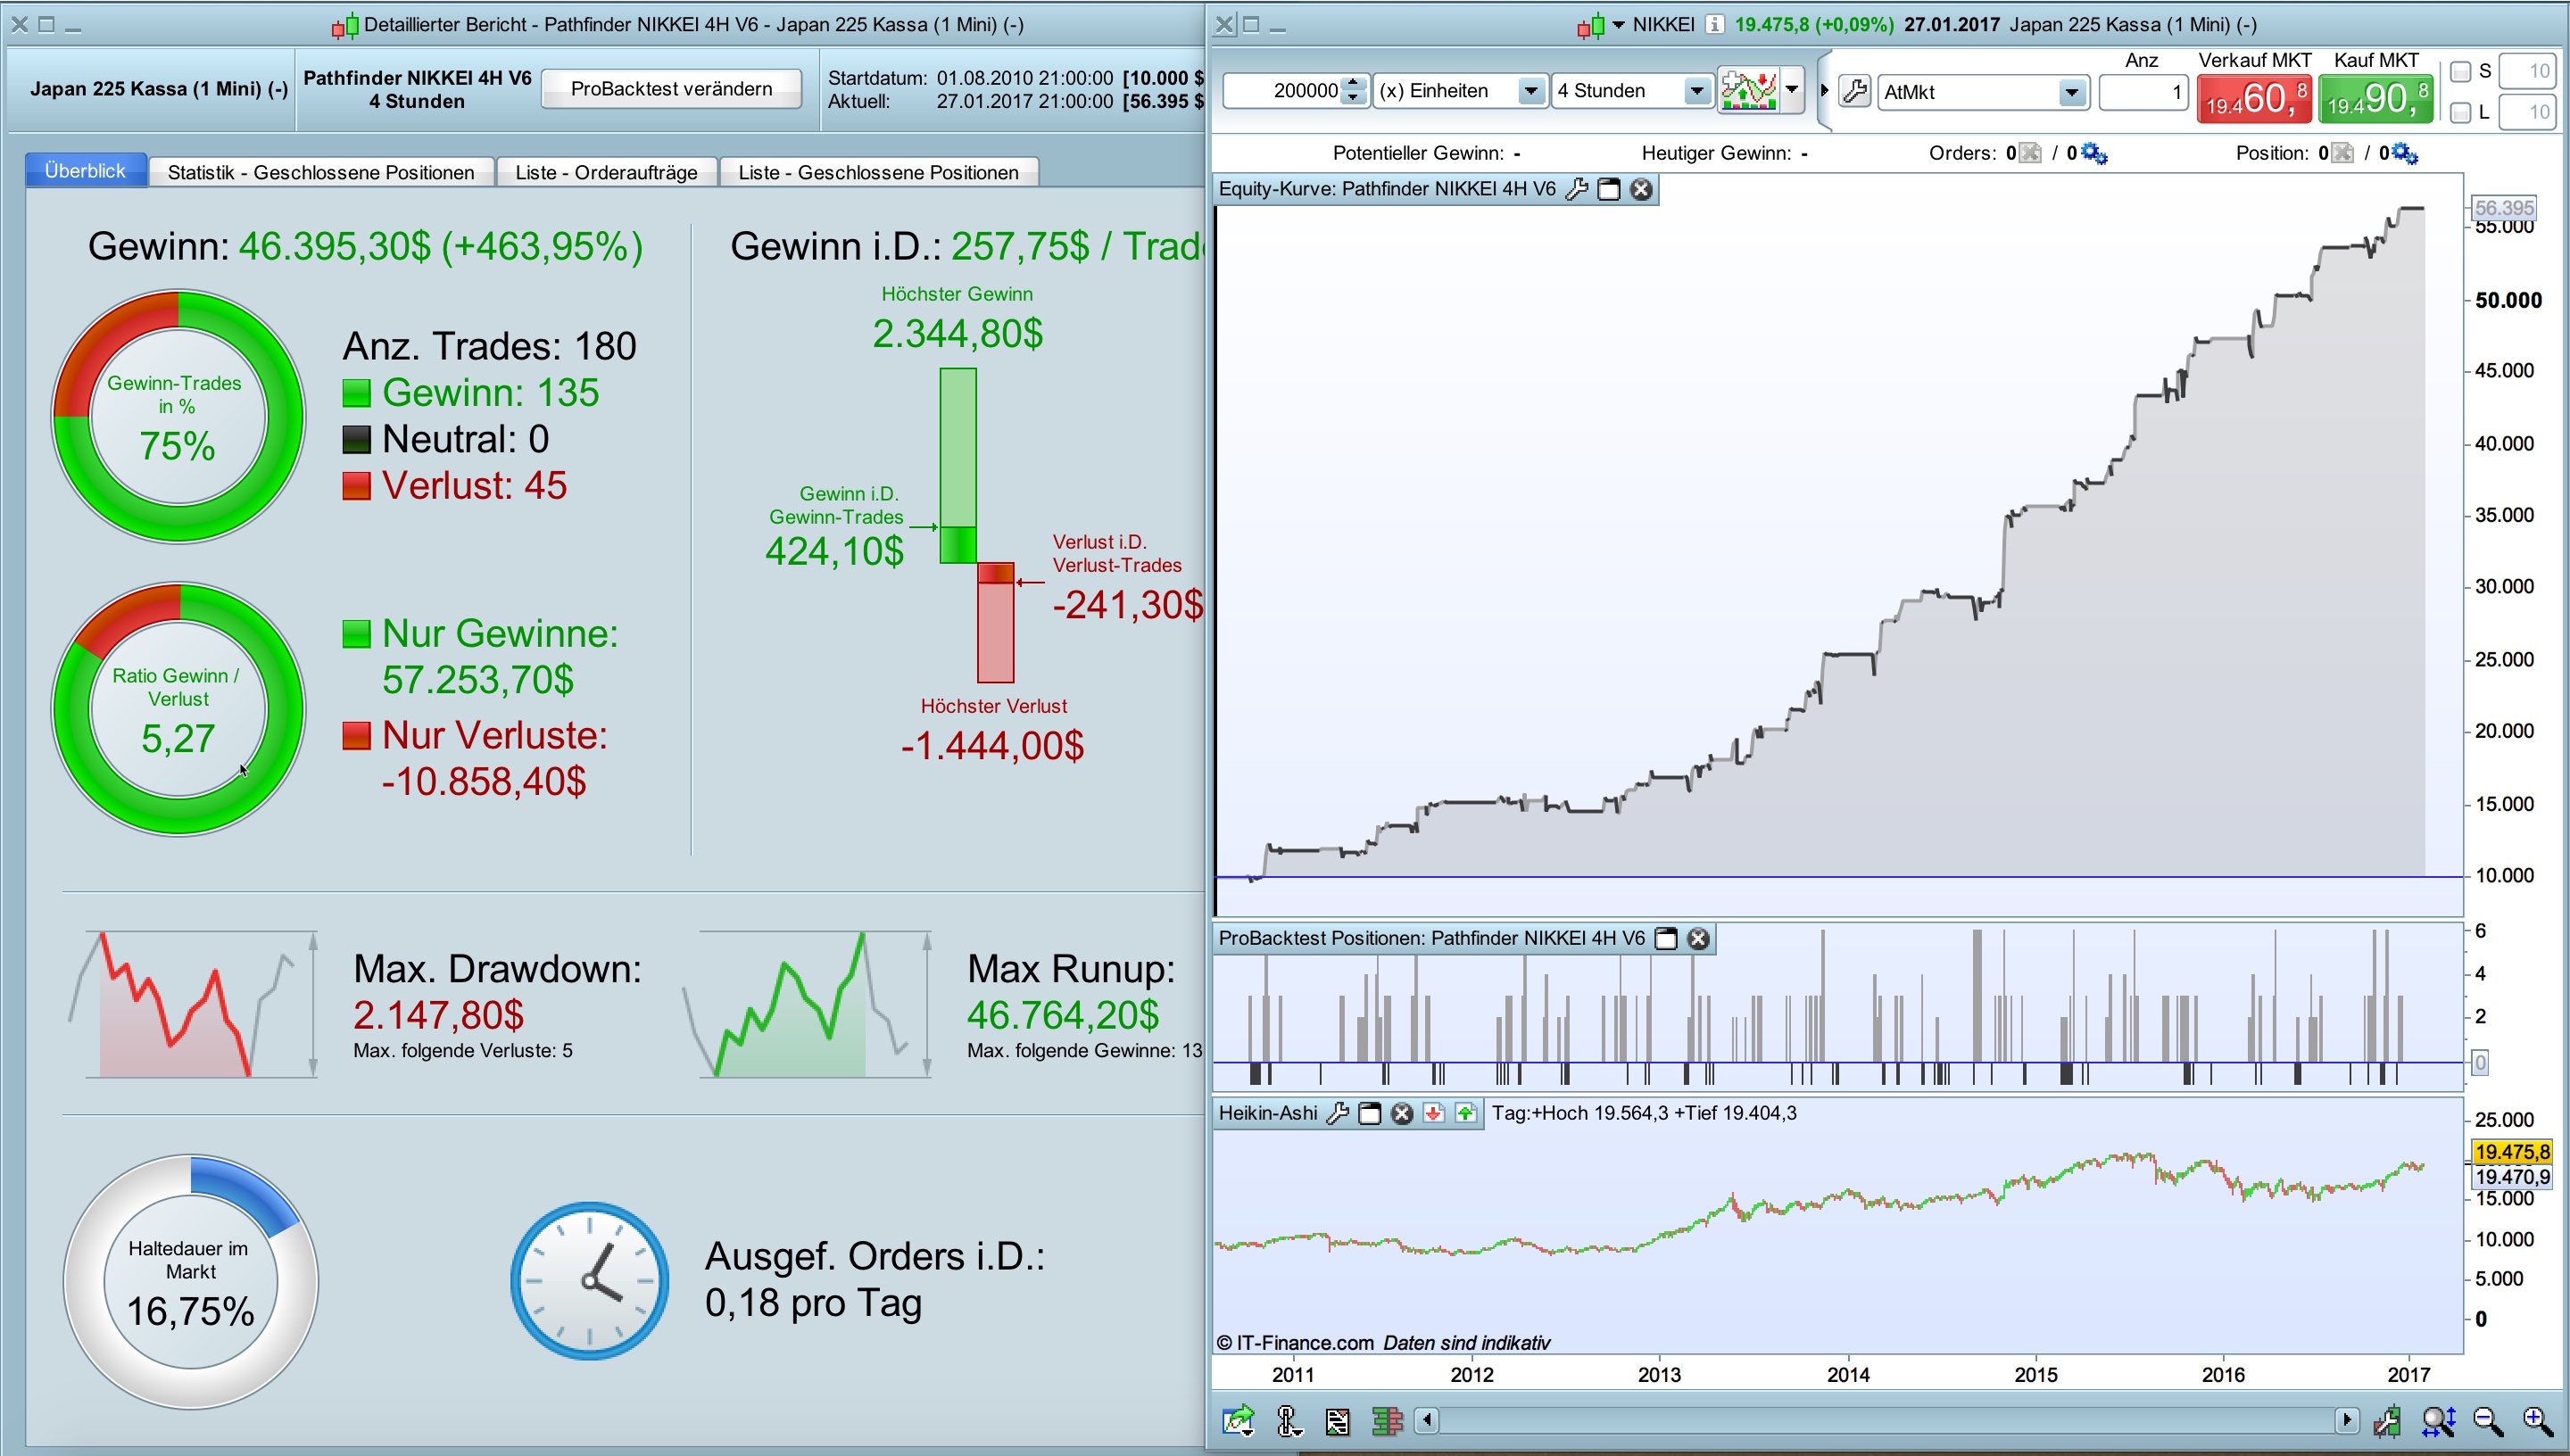Enable the L limit checkbox

pyautogui.click(x=2461, y=112)
